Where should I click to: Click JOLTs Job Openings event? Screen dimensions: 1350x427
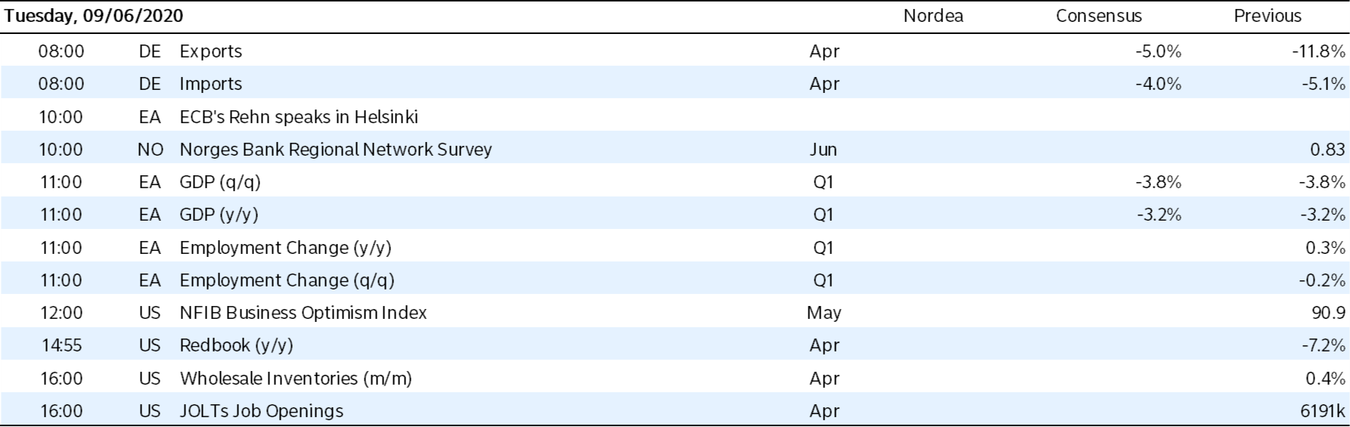(261, 411)
